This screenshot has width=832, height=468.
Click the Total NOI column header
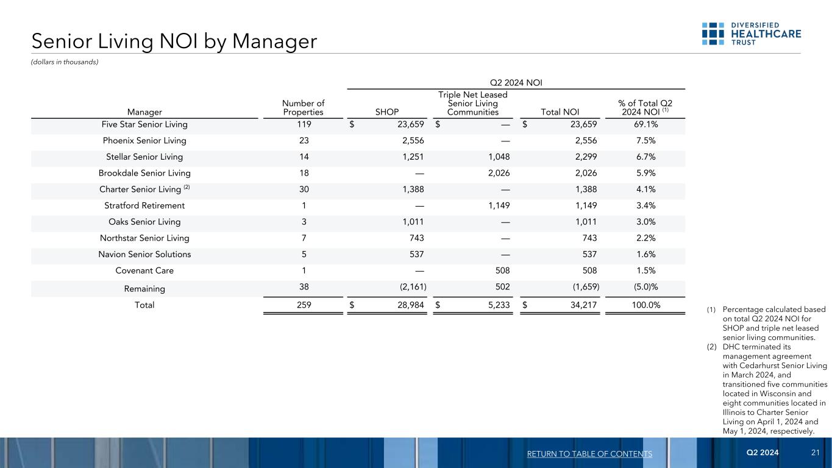coord(561,112)
